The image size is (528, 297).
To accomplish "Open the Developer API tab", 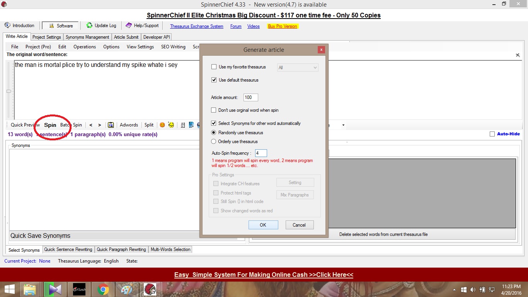I will click(x=157, y=37).
